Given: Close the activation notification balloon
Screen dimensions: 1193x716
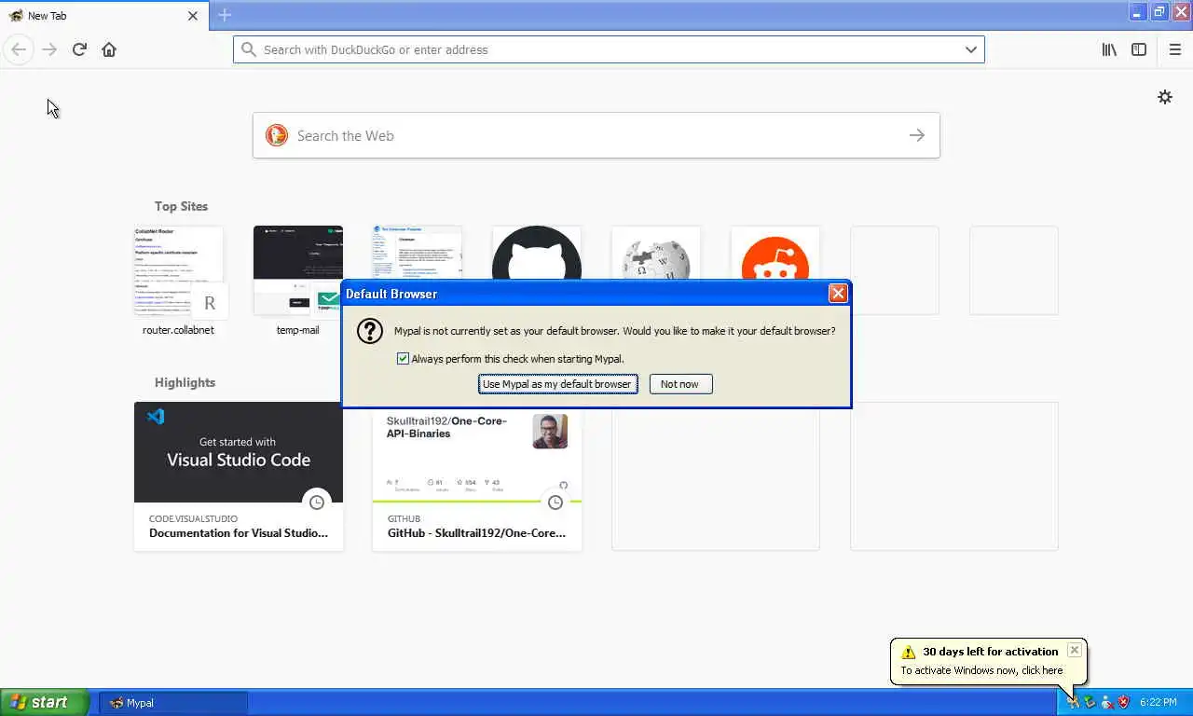Looking at the screenshot, I should [1074, 650].
